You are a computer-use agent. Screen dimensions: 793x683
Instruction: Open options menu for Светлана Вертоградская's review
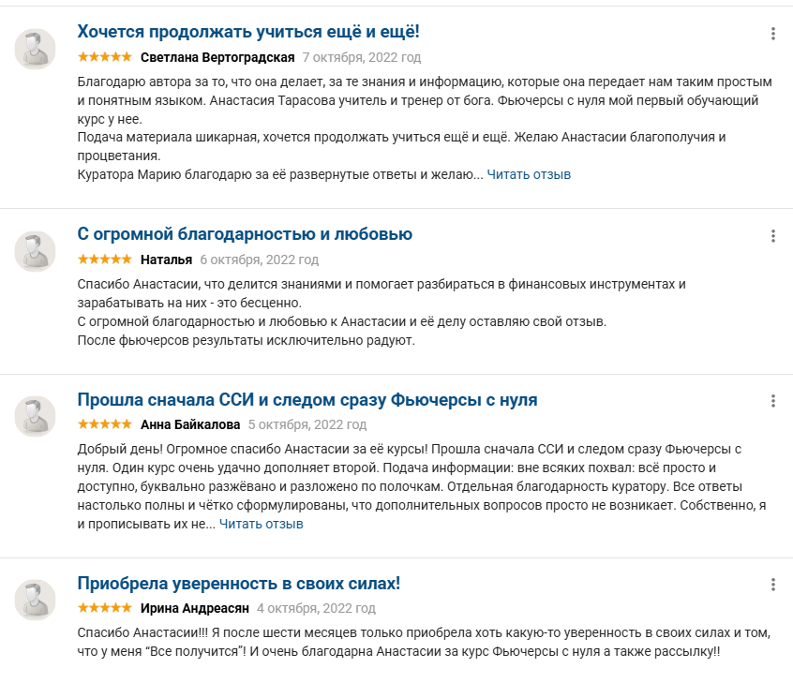pos(773,34)
